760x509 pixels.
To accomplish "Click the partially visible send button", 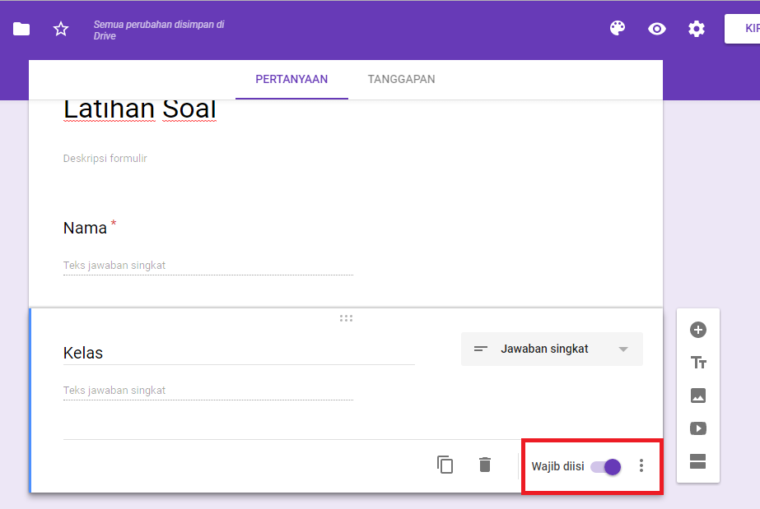I will [742, 29].
